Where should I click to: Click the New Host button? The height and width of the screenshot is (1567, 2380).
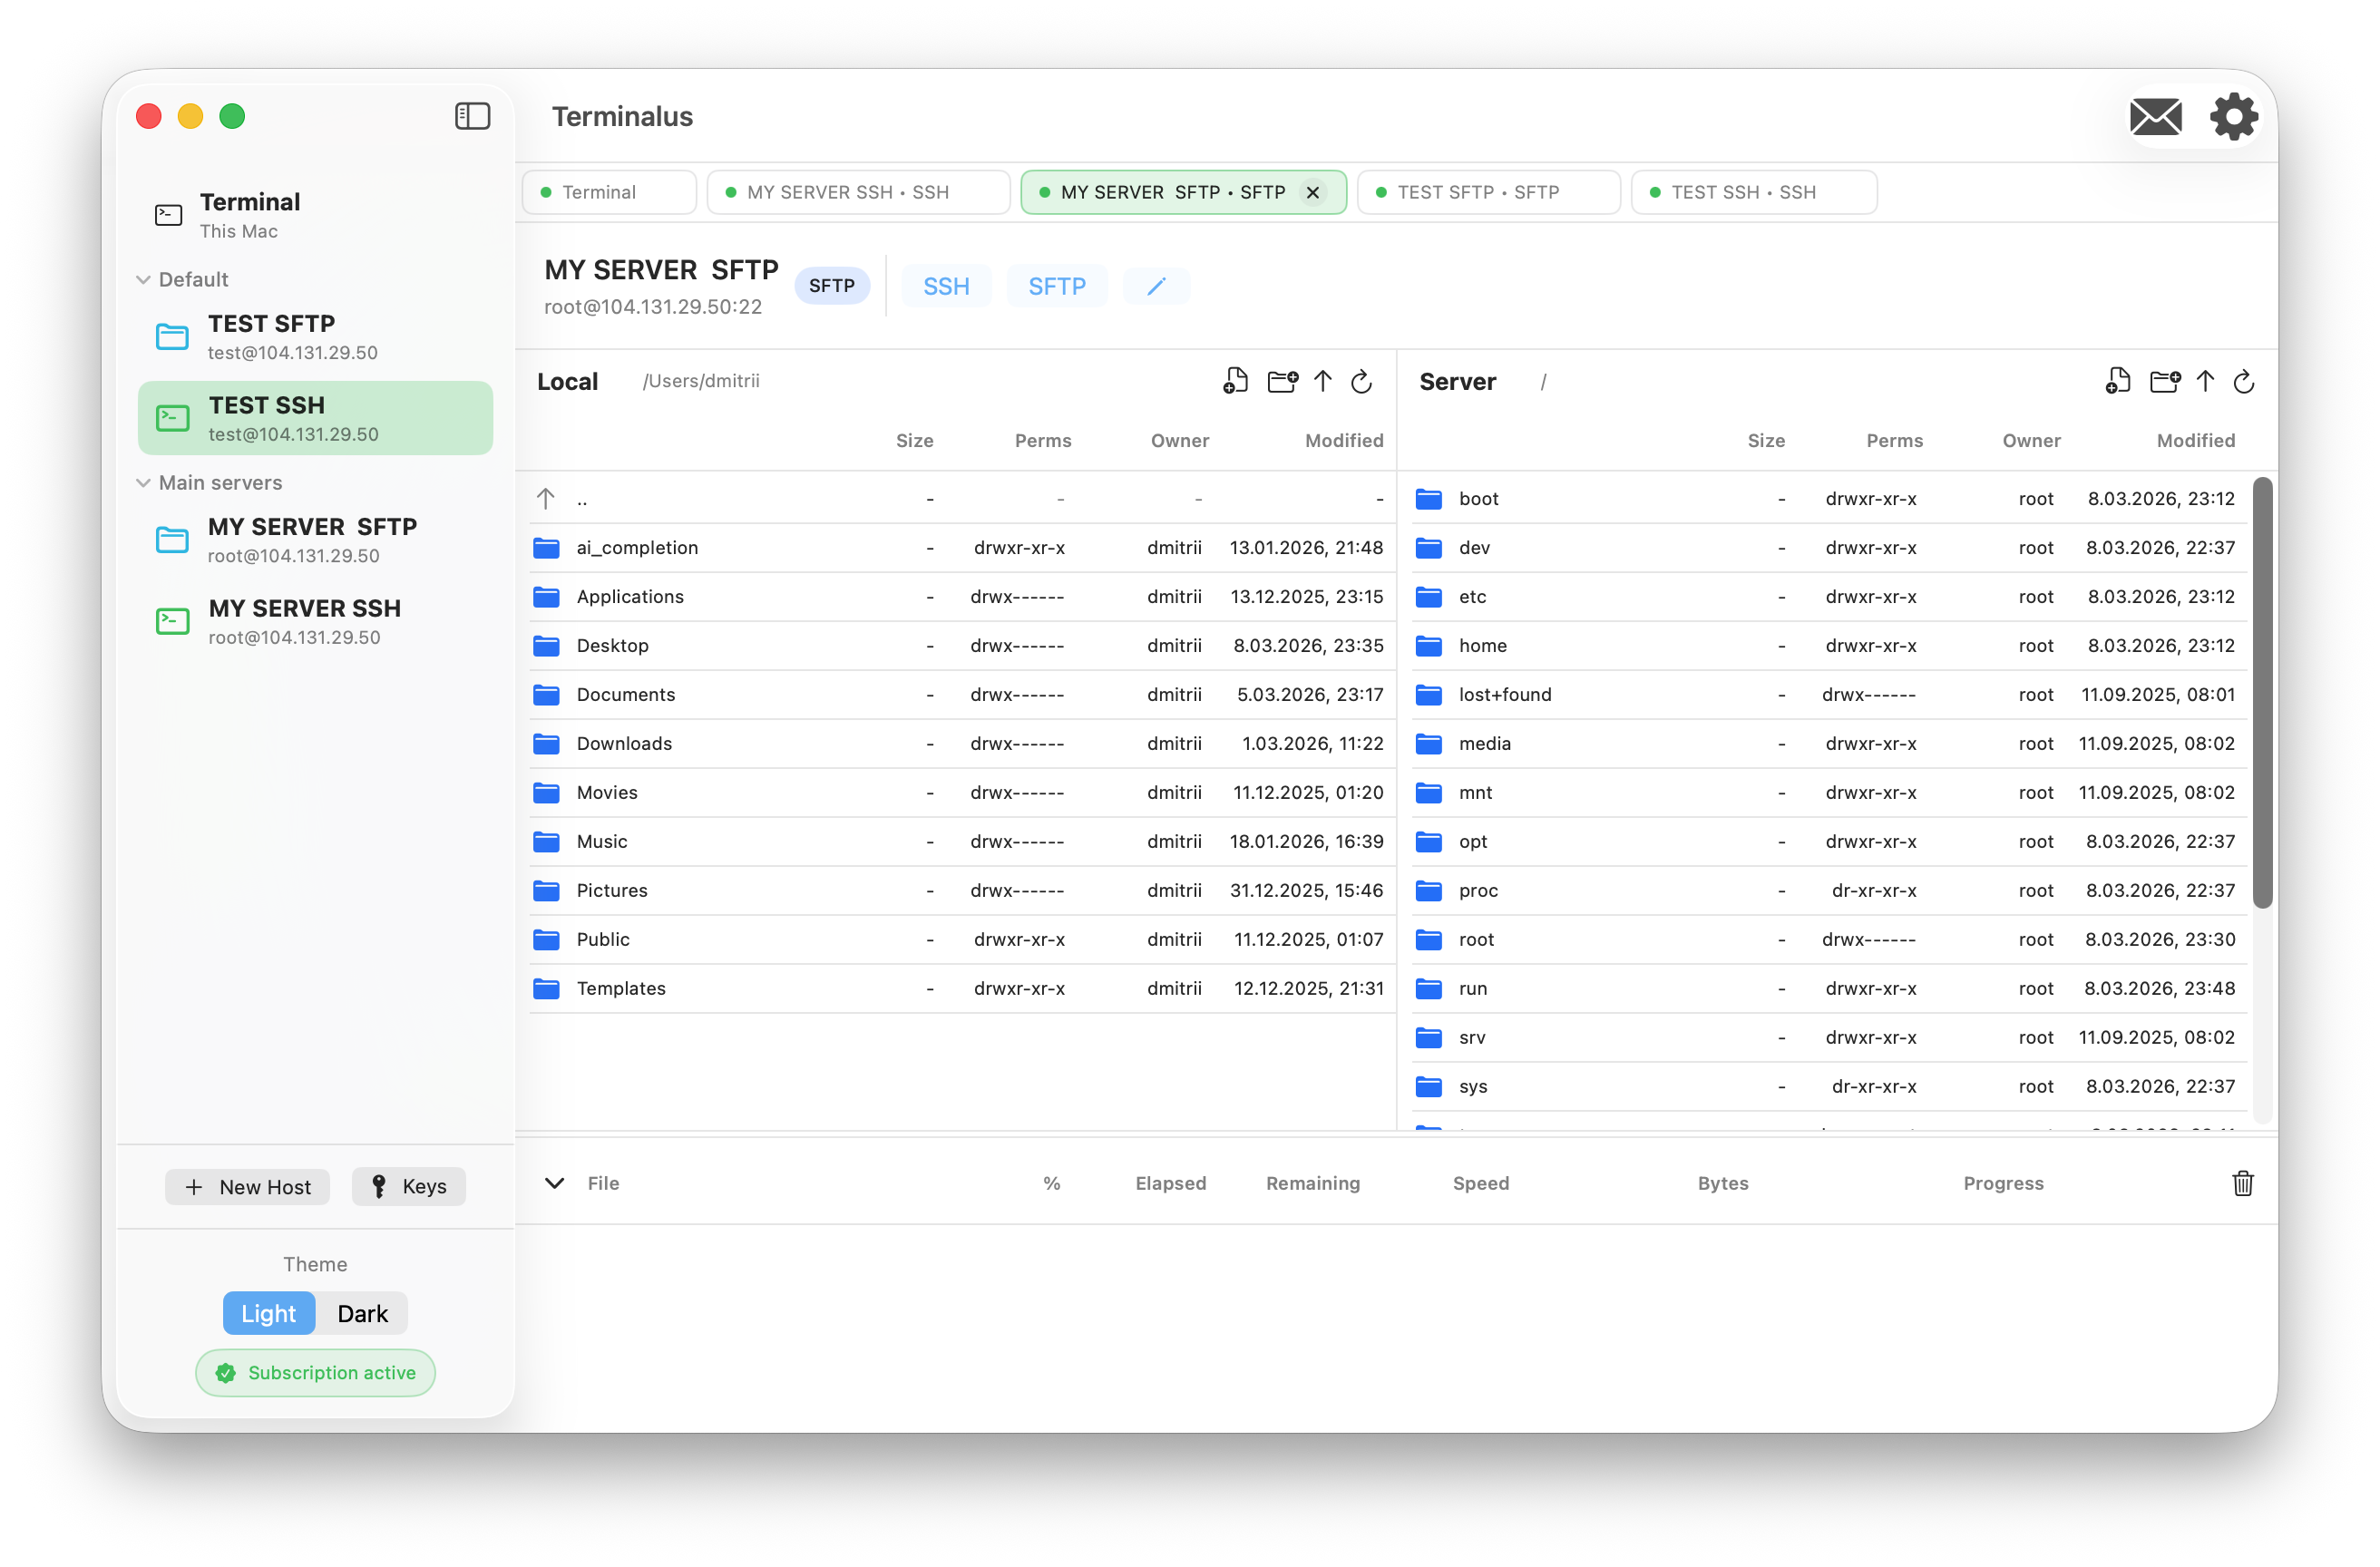247,1186
